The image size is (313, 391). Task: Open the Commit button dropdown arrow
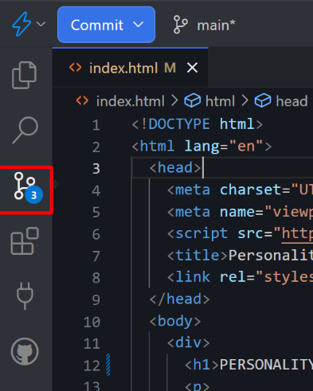(139, 25)
